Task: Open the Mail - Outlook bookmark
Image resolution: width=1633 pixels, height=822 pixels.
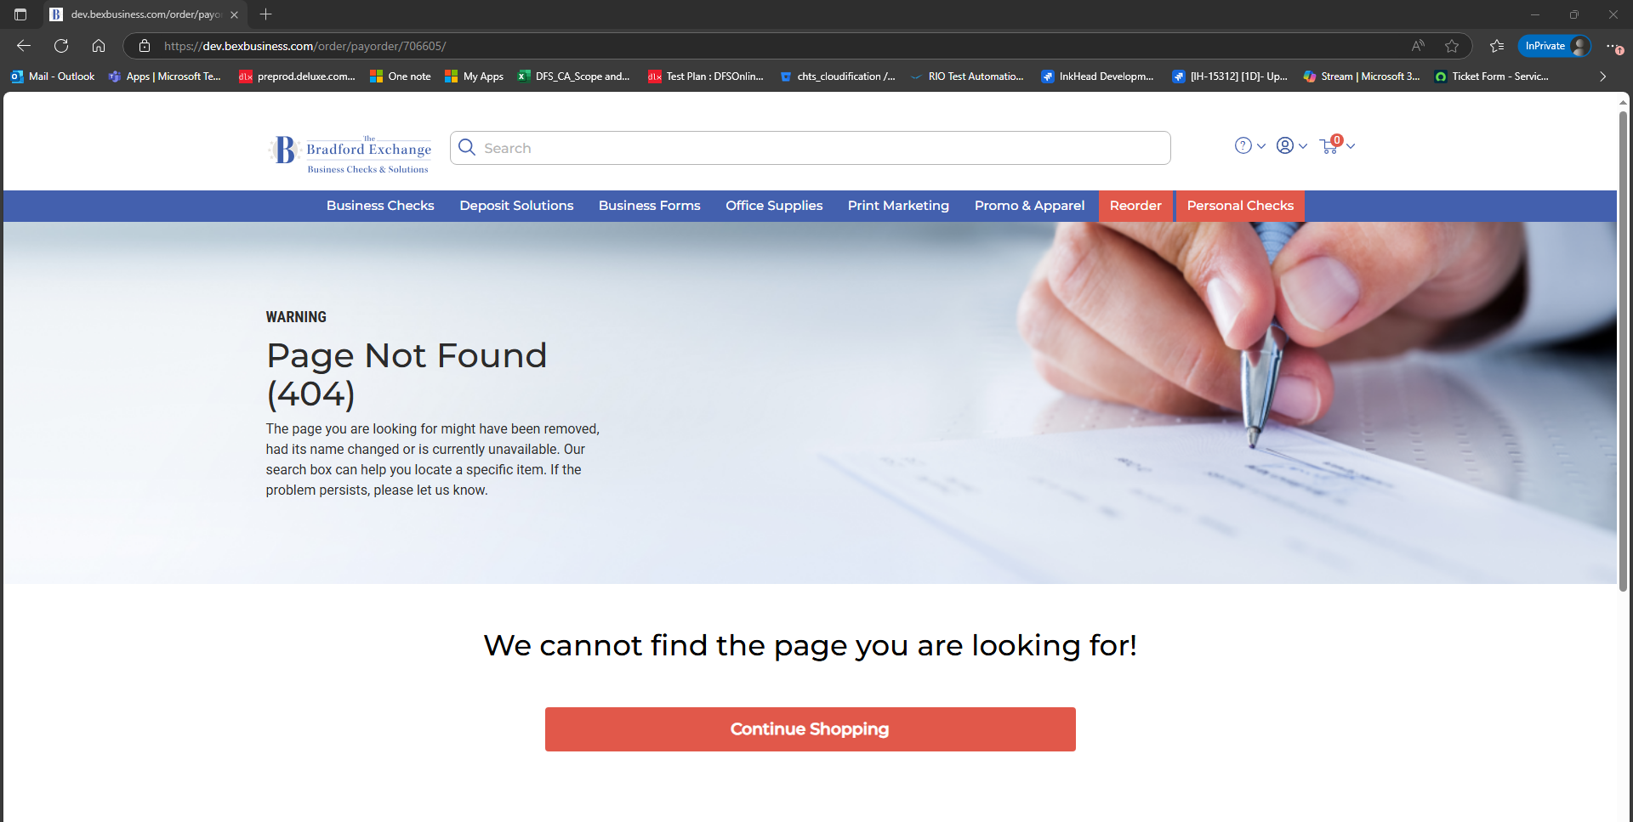Action: tap(53, 77)
